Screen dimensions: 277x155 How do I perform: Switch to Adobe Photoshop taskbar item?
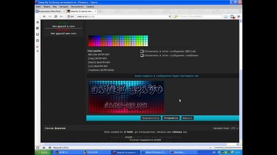tap(154, 152)
